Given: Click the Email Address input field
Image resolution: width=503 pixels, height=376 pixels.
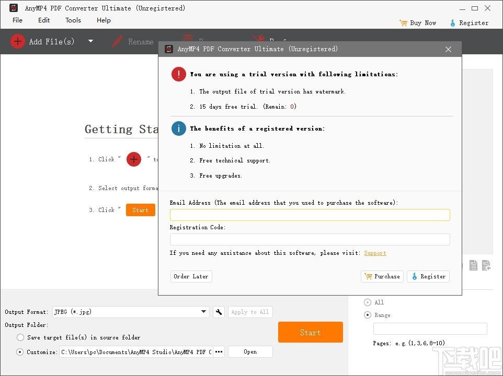Looking at the screenshot, I should 310,215.
